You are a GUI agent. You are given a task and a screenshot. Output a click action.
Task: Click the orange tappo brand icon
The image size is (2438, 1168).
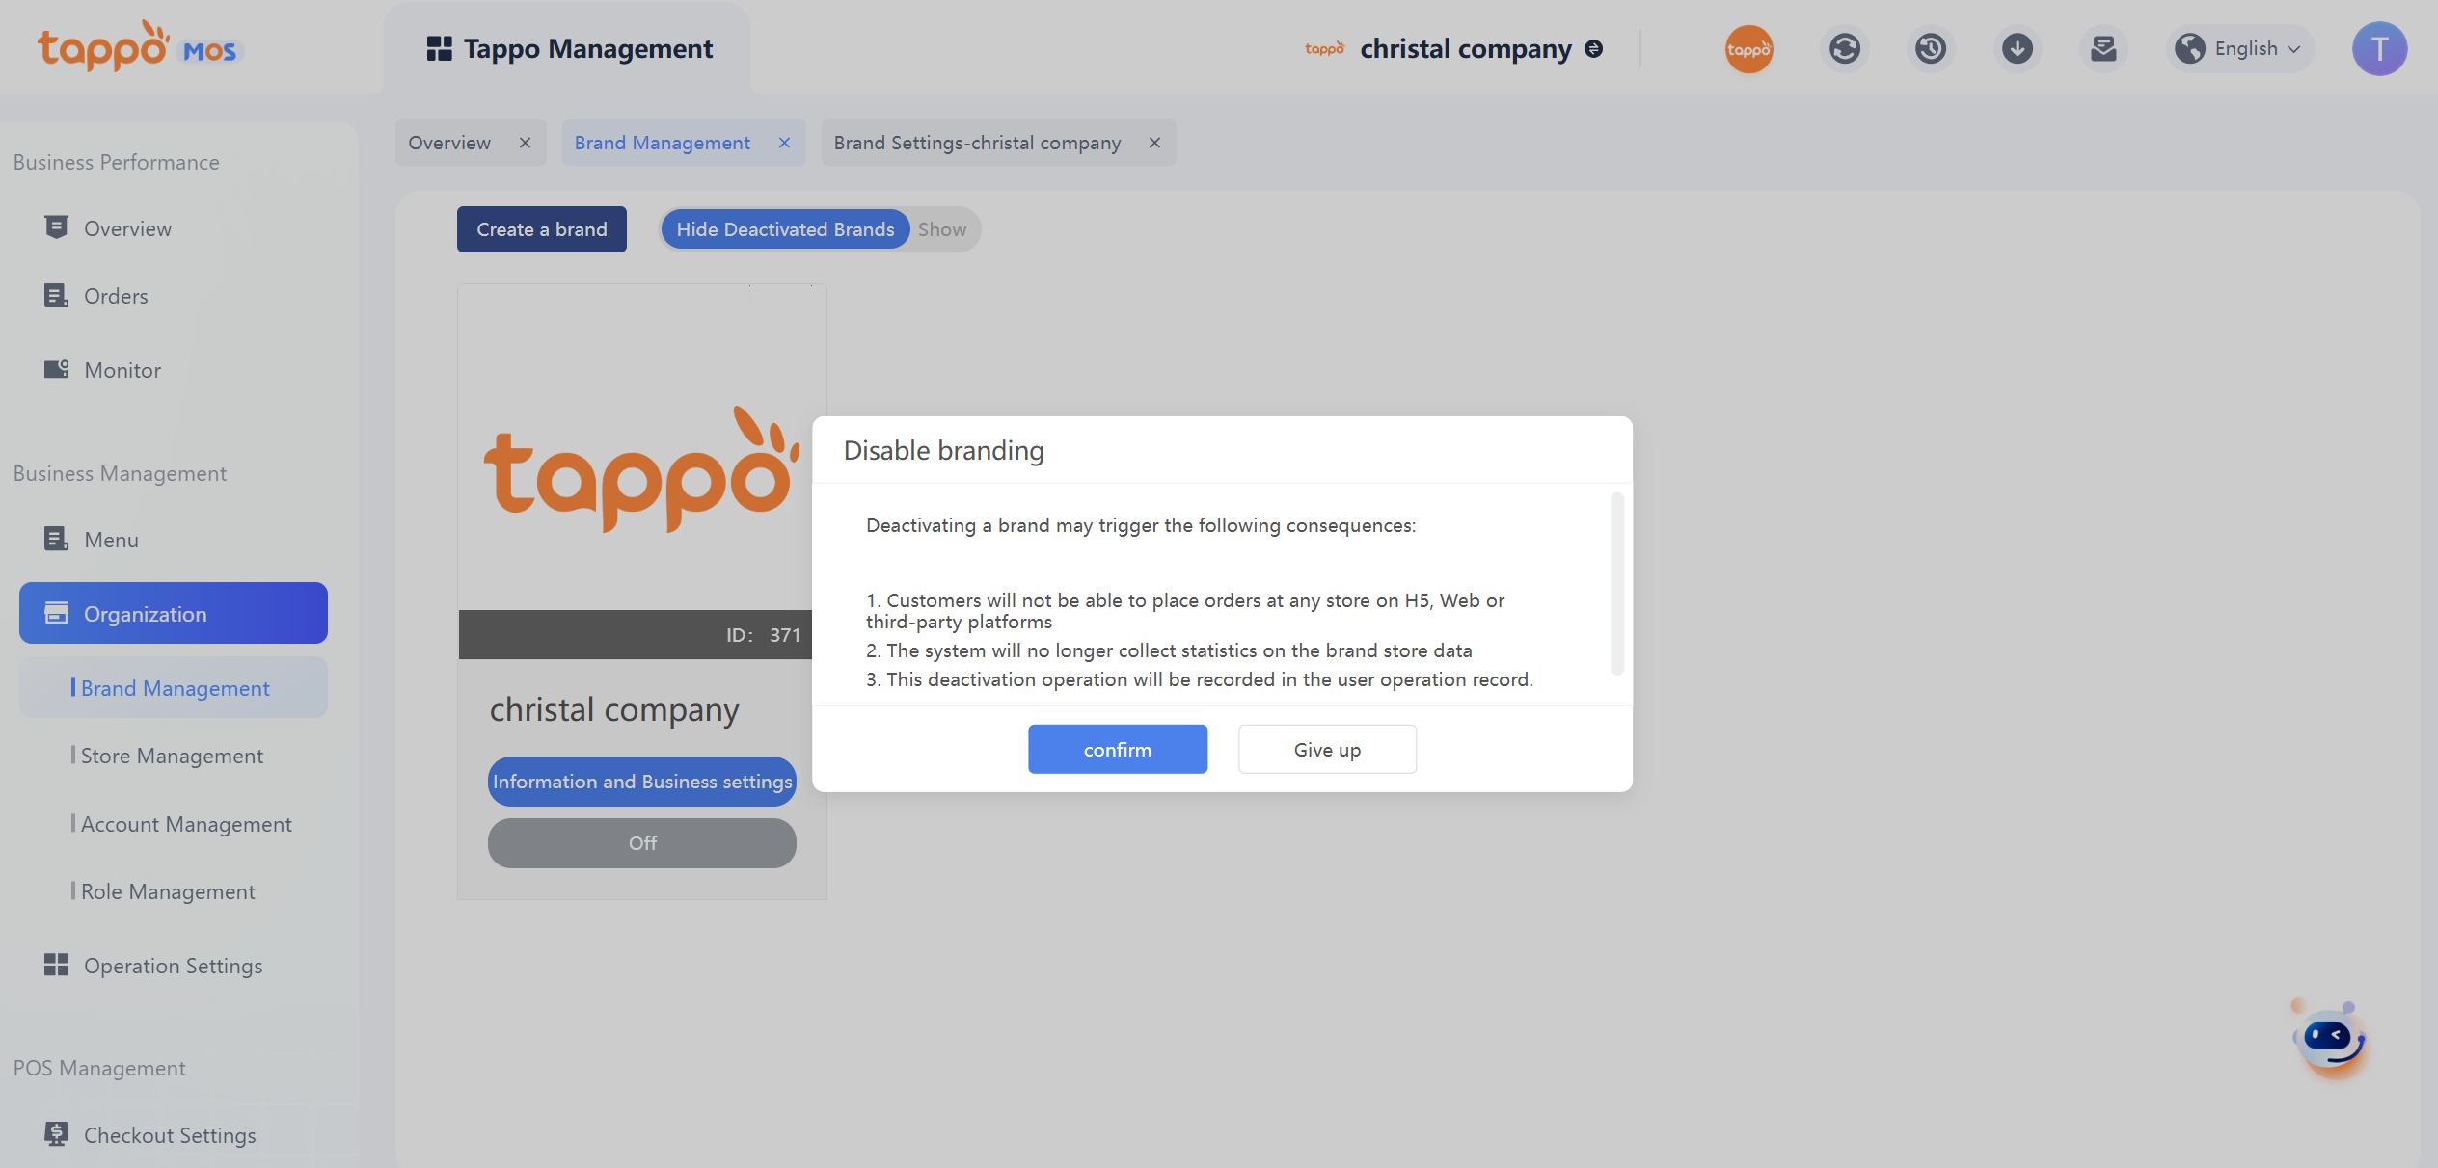click(1748, 48)
